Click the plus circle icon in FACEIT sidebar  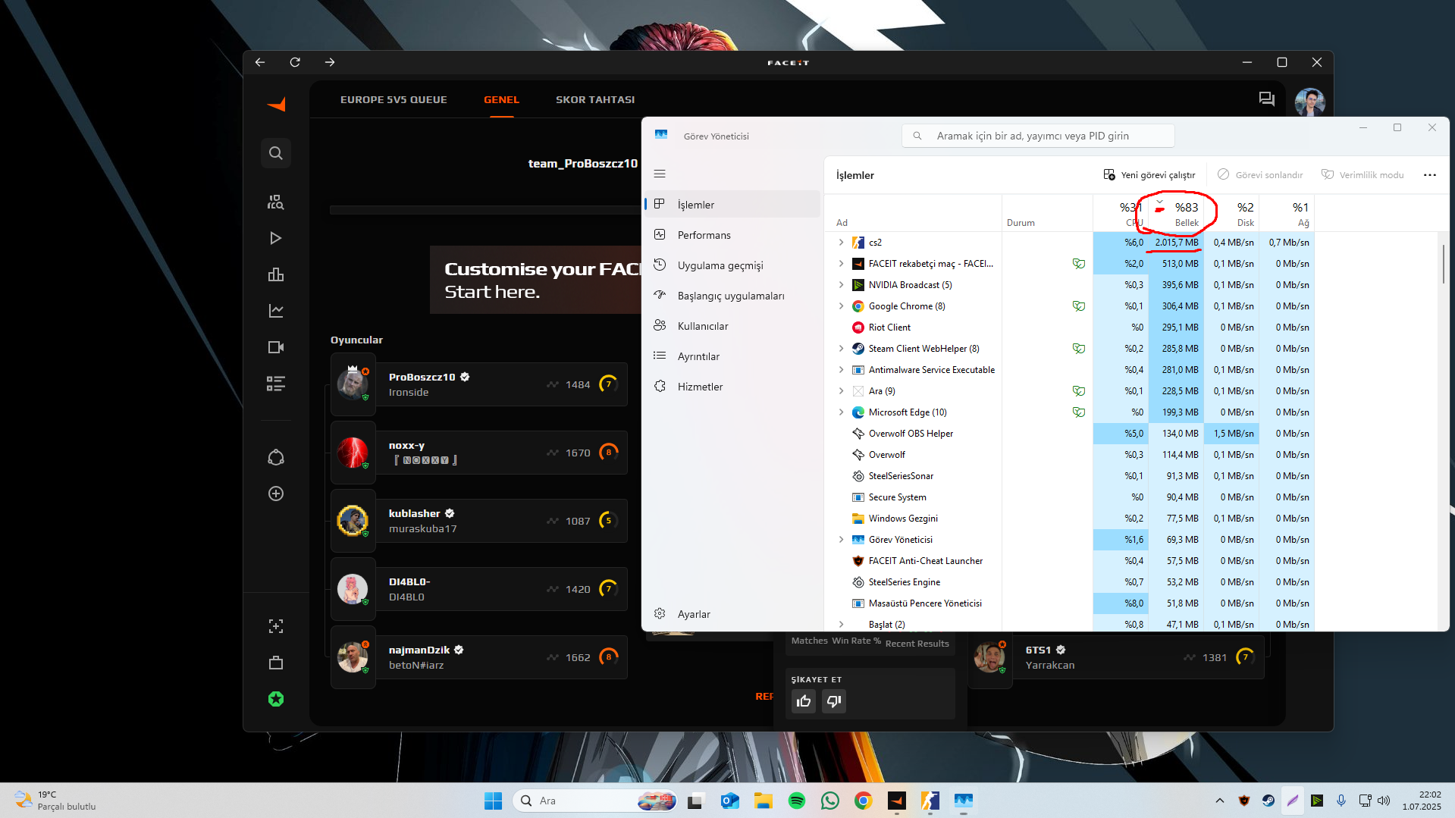tap(276, 494)
